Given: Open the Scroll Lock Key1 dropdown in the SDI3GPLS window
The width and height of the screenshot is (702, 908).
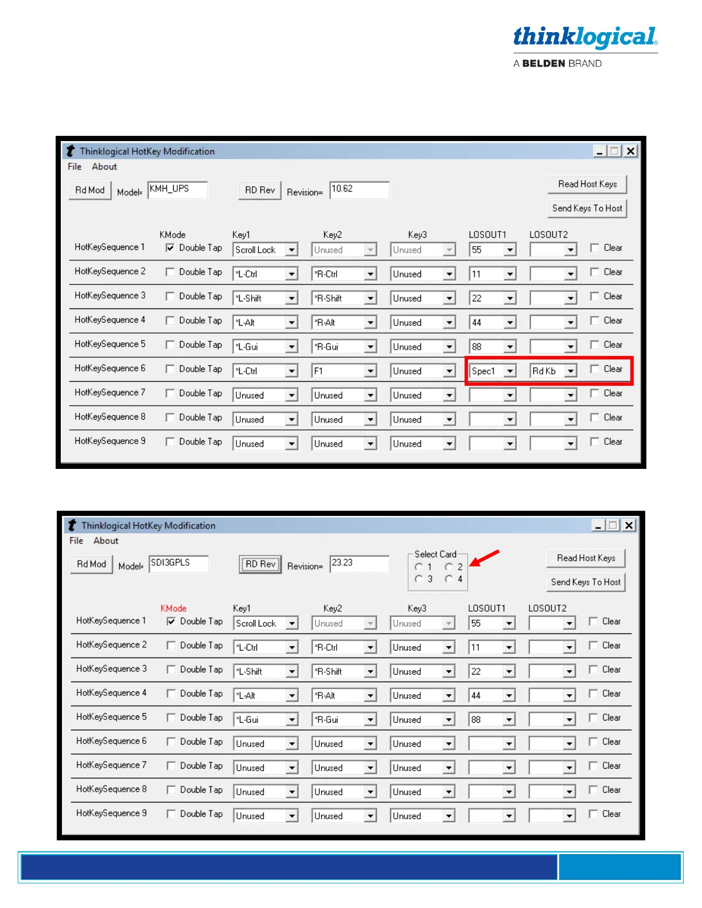Looking at the screenshot, I should (292, 623).
